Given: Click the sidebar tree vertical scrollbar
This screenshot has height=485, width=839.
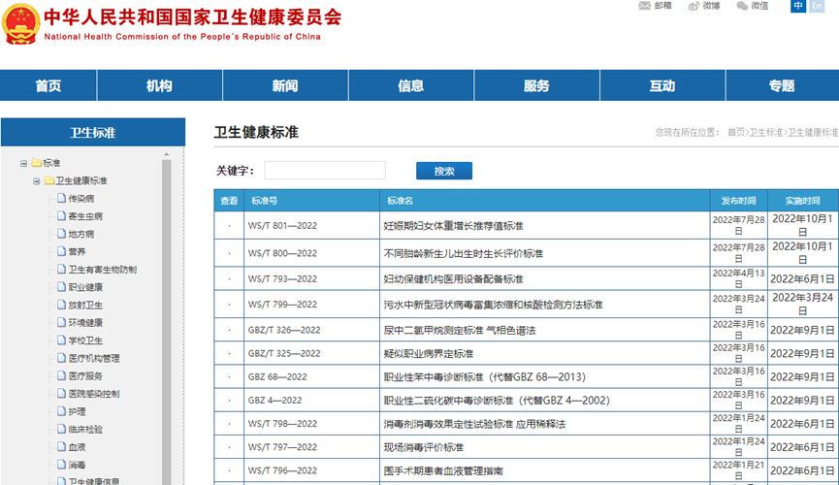Looking at the screenshot, I should tap(167, 321).
